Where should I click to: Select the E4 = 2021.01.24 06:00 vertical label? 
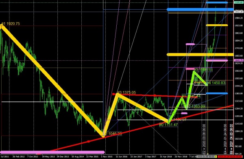point(225,139)
